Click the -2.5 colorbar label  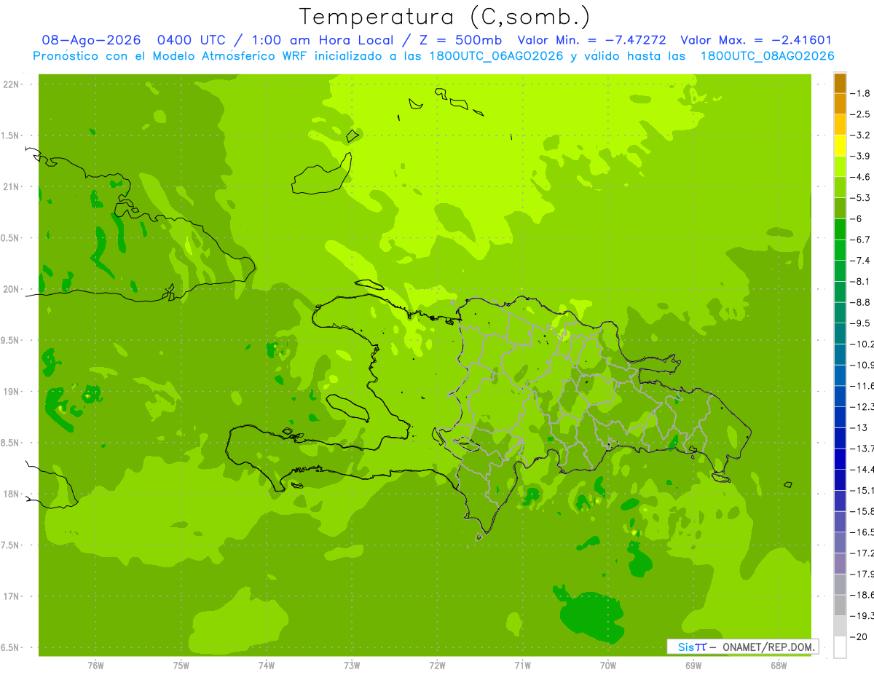pos(862,114)
